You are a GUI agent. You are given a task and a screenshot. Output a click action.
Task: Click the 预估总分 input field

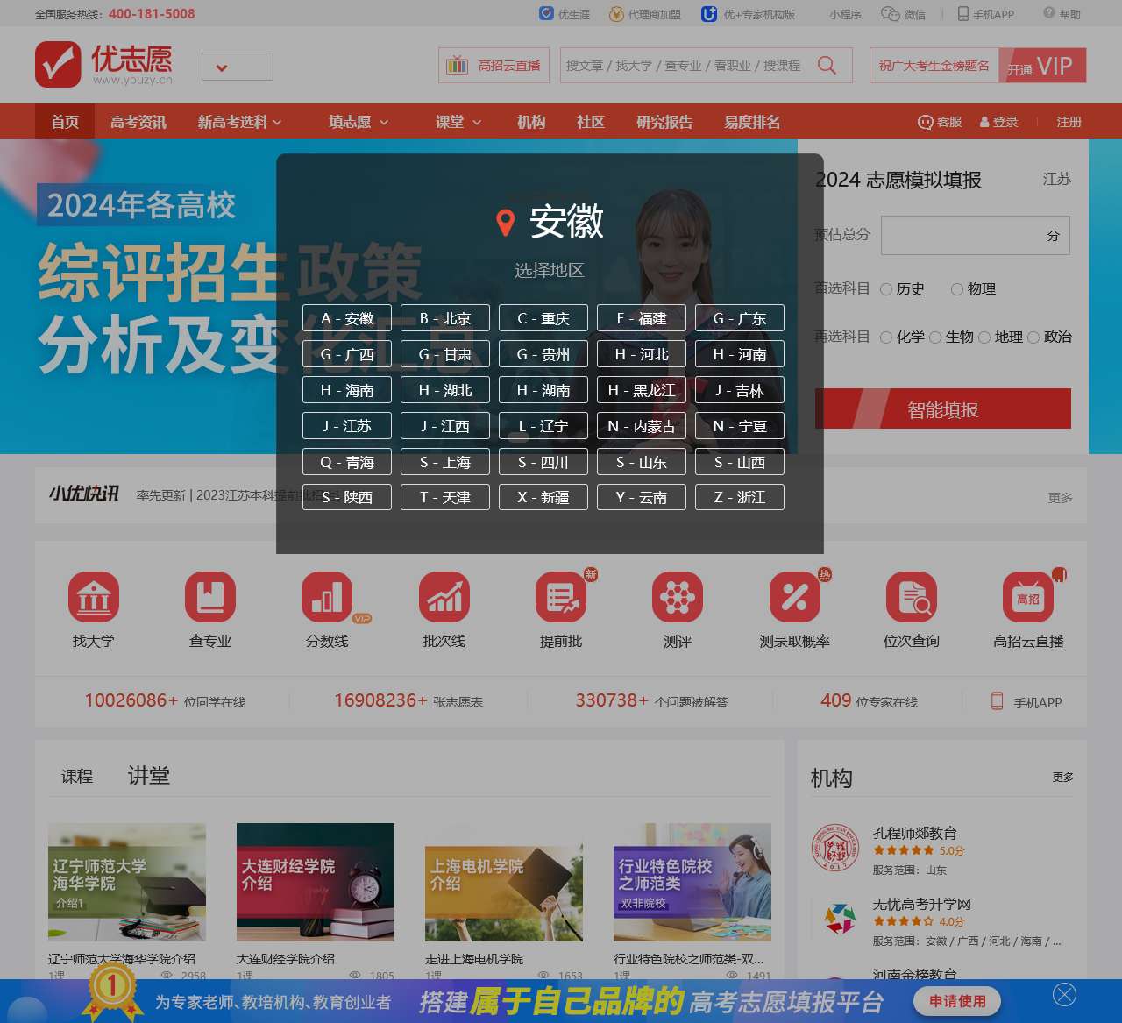click(x=976, y=235)
